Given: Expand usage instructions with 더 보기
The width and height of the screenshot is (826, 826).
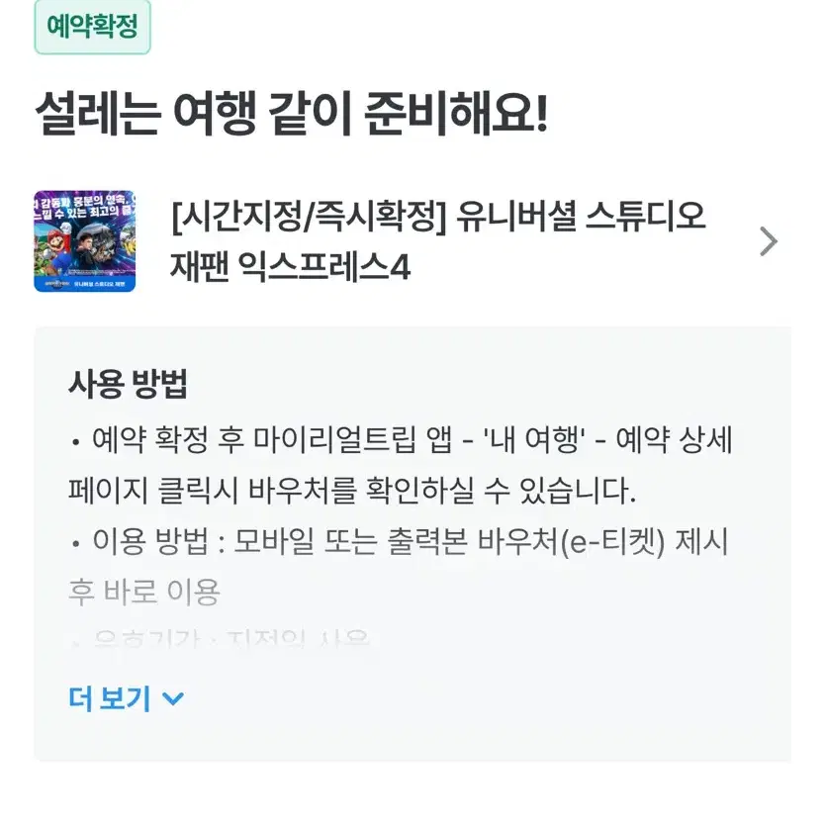Looking at the screenshot, I should (127, 698).
